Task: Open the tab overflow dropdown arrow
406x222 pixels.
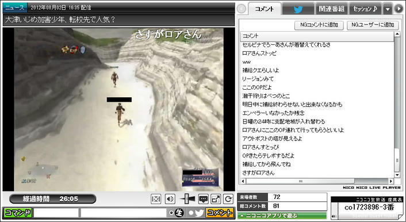Action: click(x=388, y=9)
